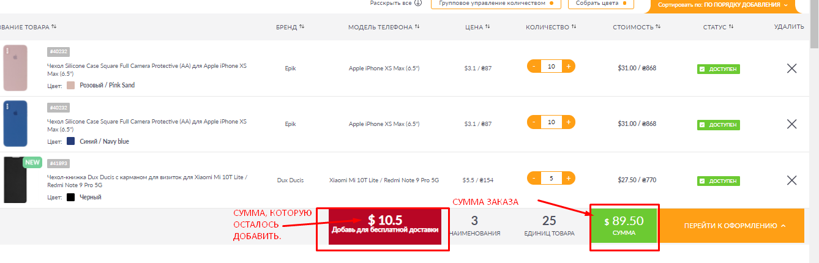Decrease quantity of Dux Ducis case
819x263 pixels.
[534, 179]
